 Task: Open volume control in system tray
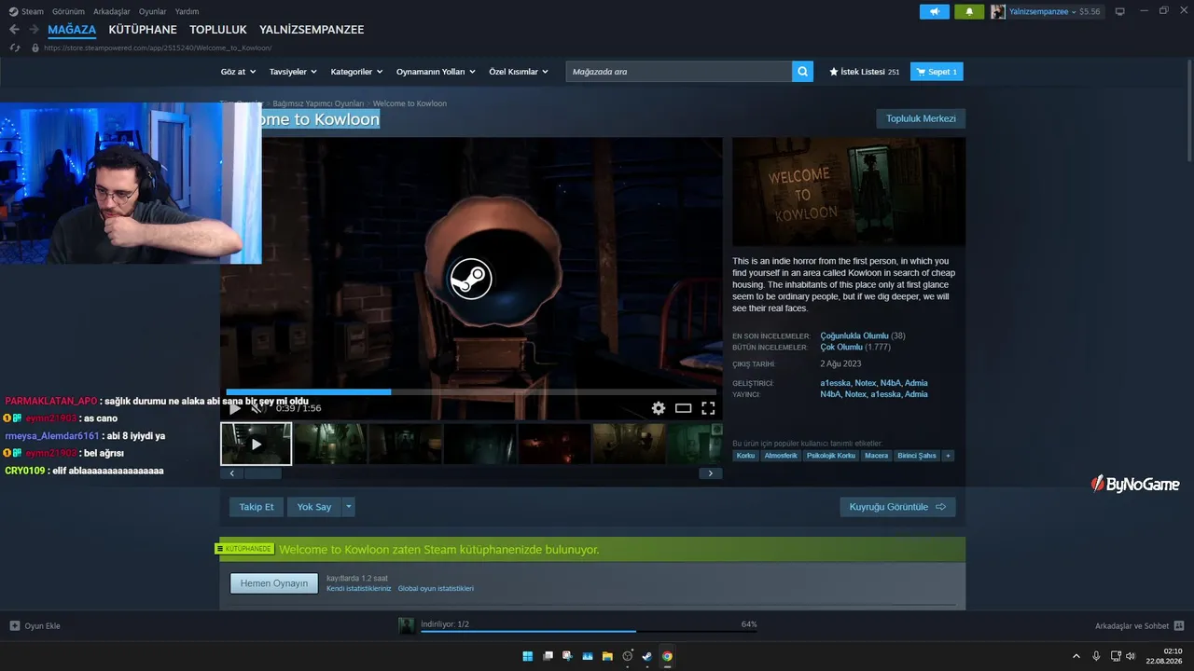click(x=1131, y=656)
